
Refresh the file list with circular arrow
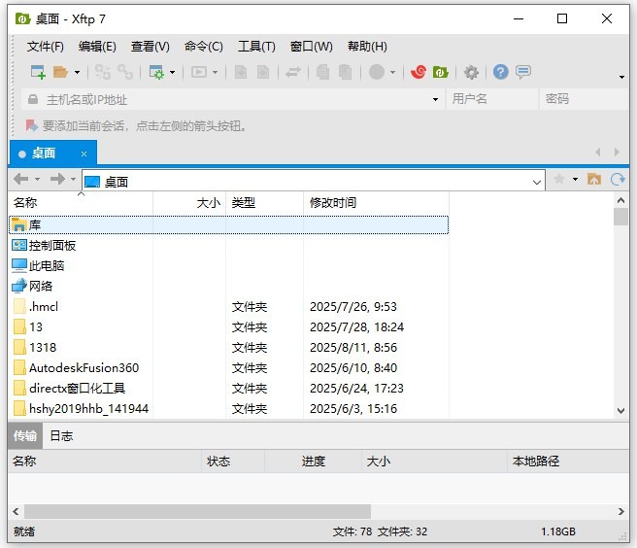coord(618,179)
